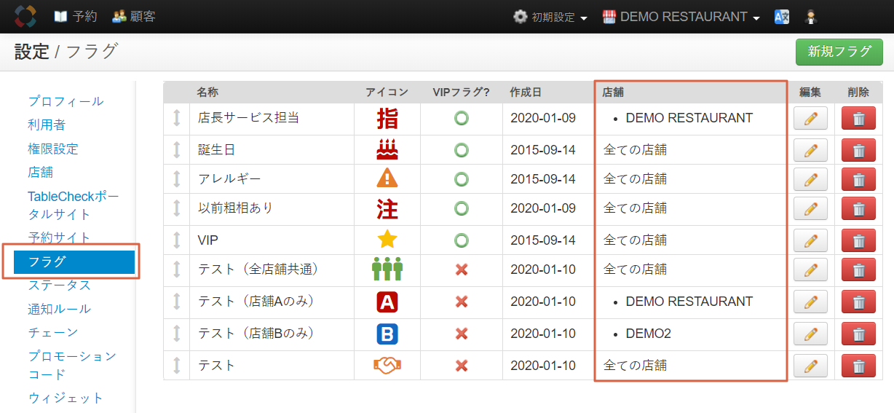Delete the 店長サービス担当 flag
894x413 pixels.
(x=858, y=119)
